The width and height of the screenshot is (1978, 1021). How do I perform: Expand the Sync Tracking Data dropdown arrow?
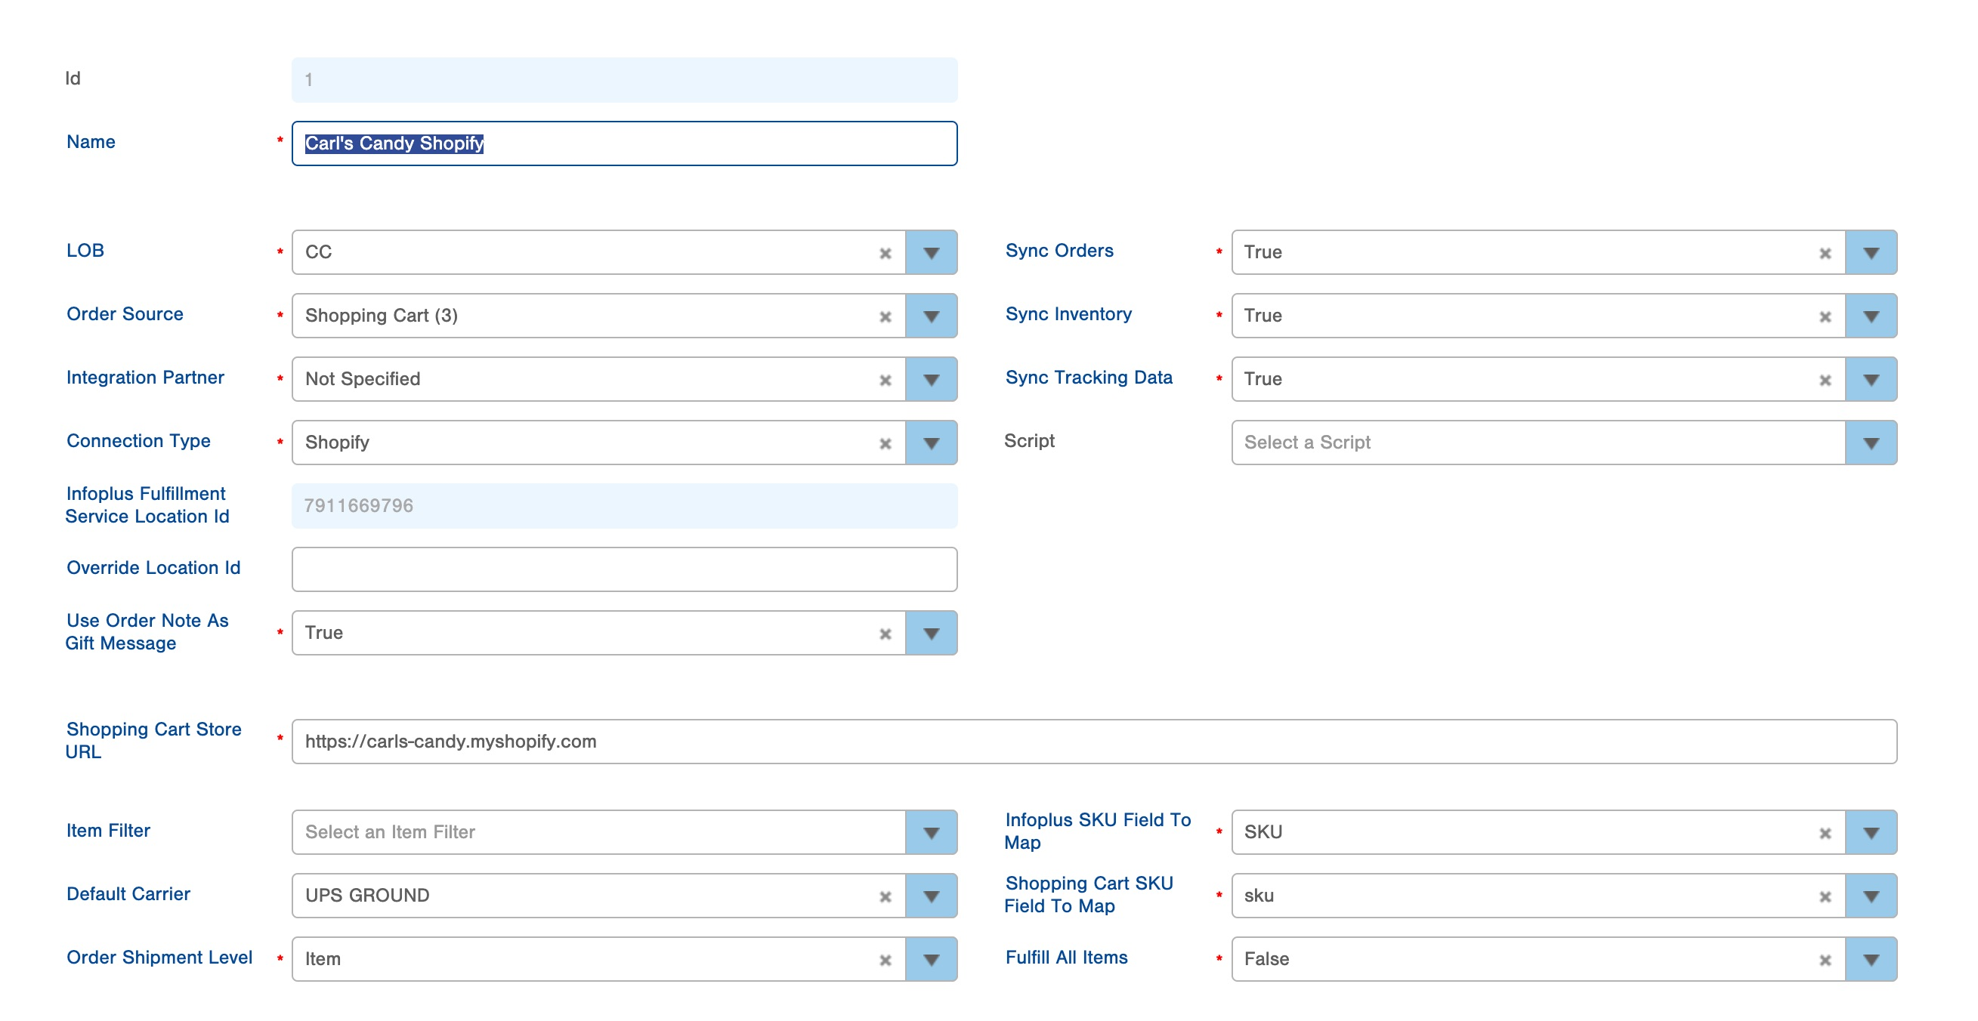1871,380
